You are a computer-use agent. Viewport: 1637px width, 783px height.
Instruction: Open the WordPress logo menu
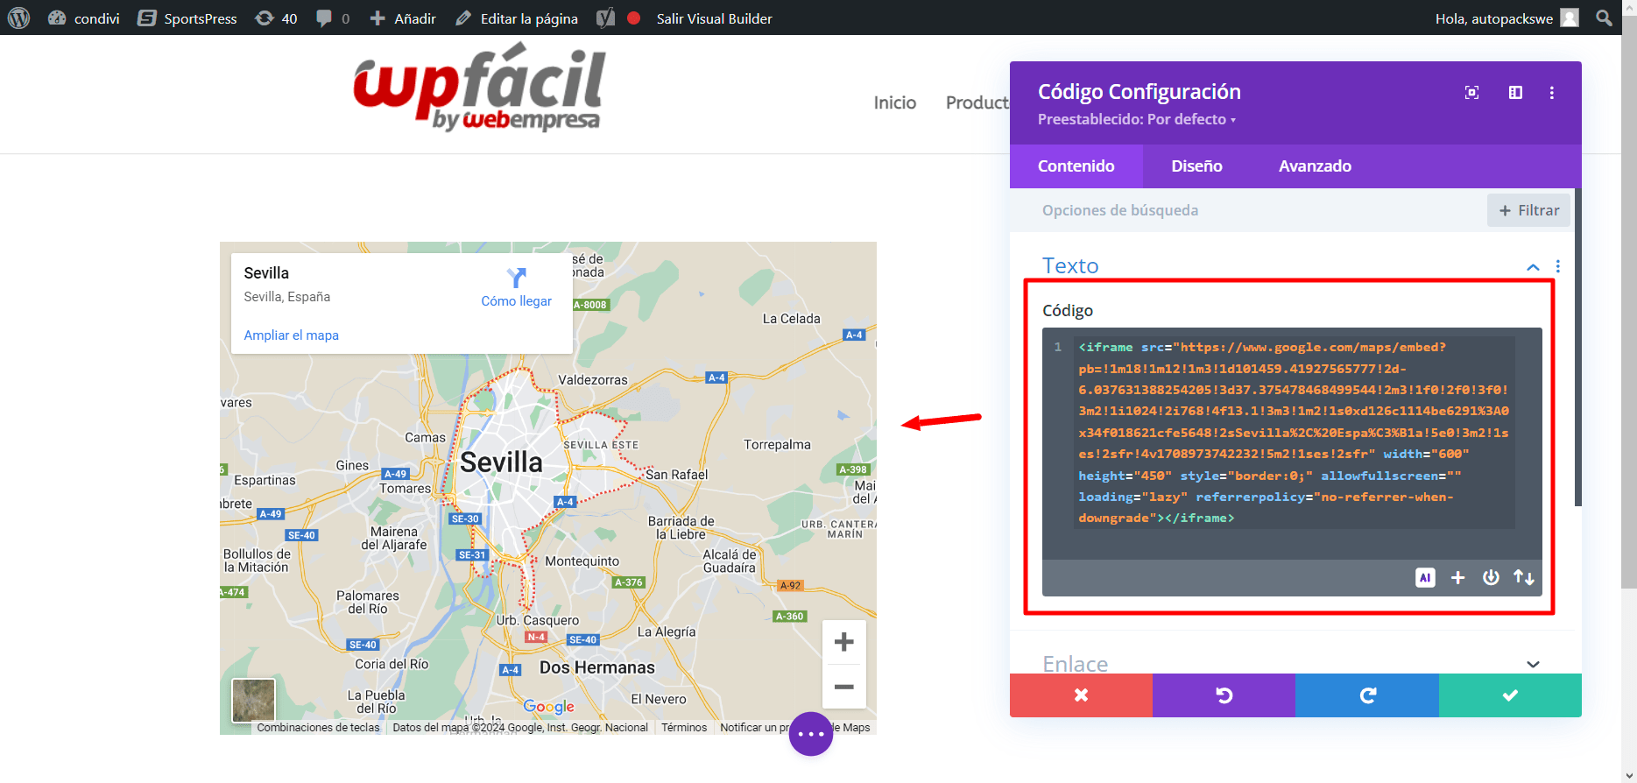(18, 18)
